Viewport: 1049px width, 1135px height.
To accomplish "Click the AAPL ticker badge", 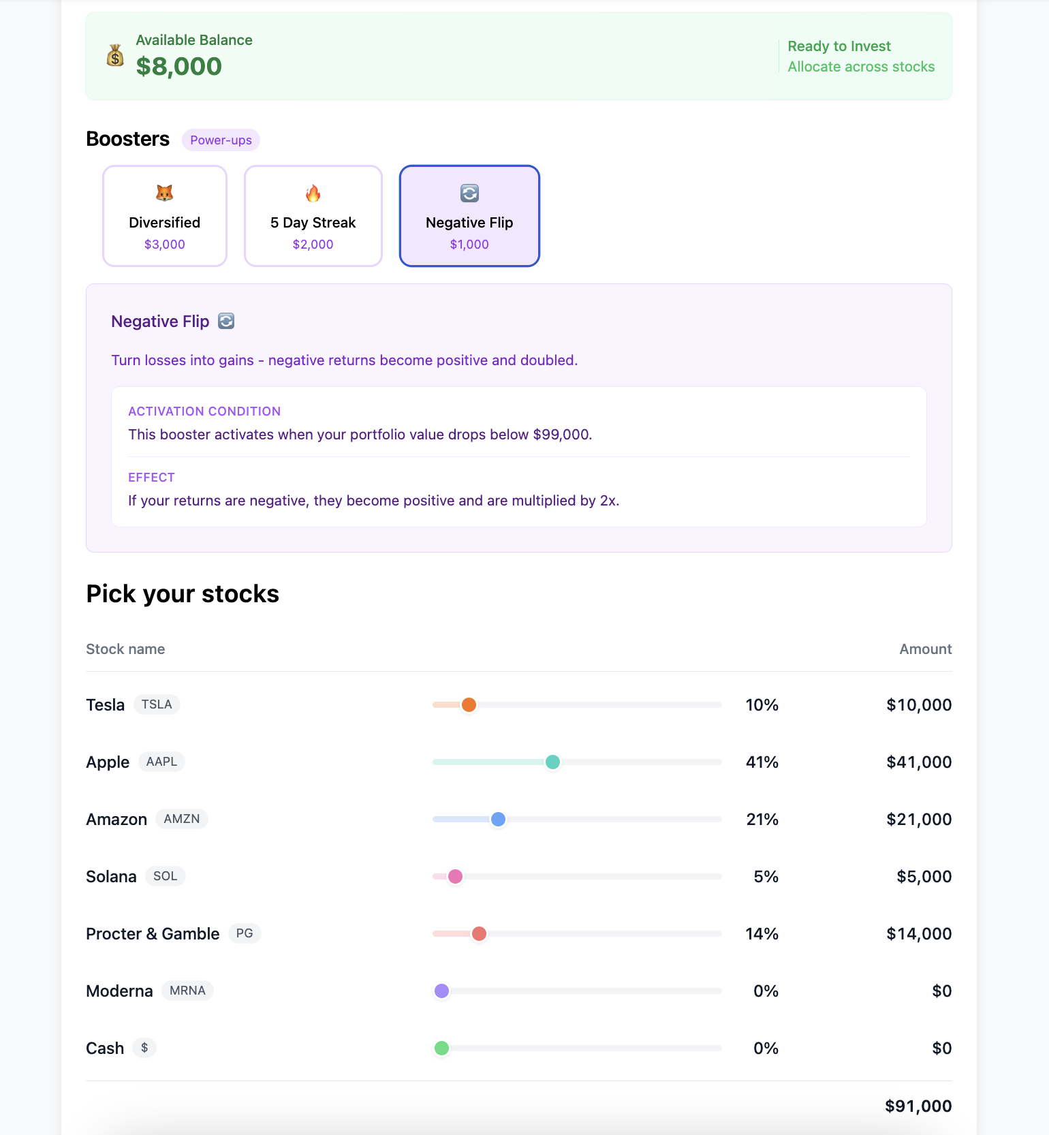I will pos(161,762).
